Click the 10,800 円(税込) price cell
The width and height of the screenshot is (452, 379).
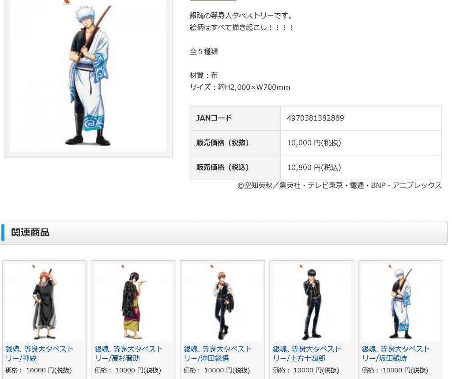[361, 167]
